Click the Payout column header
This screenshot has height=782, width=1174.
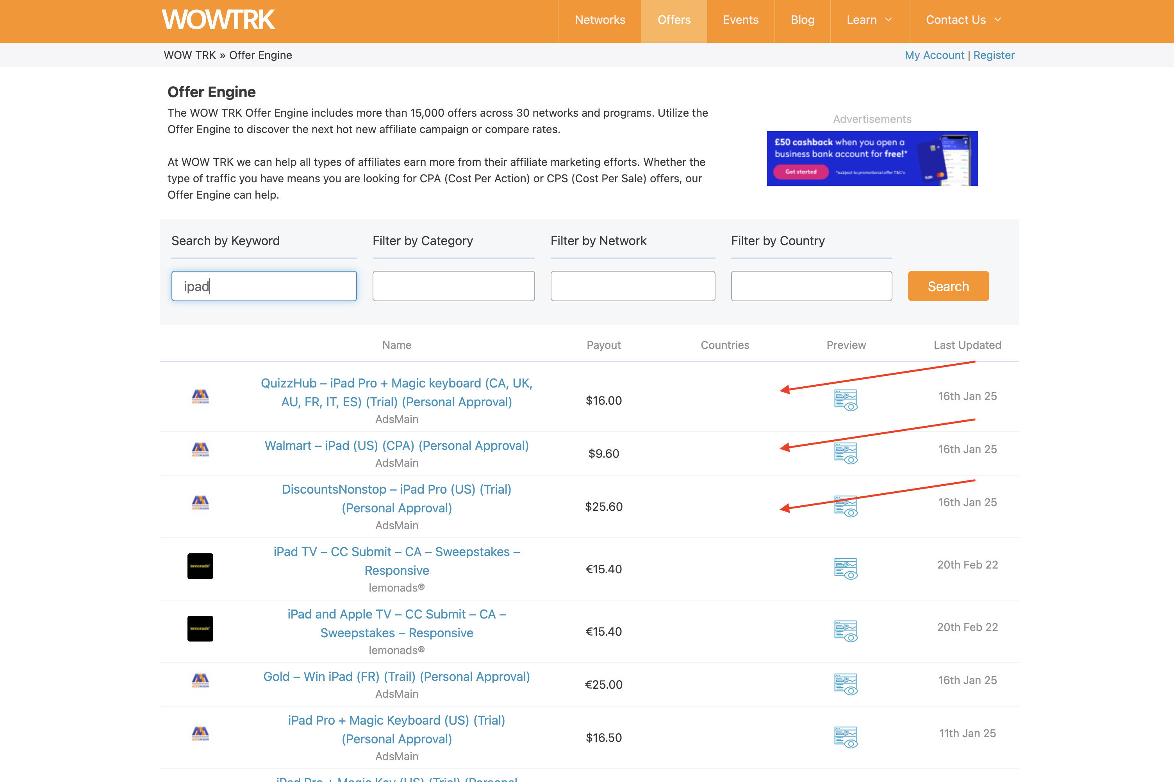[x=603, y=345]
